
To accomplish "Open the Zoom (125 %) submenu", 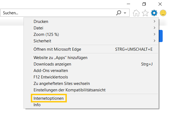I will click(91, 34).
